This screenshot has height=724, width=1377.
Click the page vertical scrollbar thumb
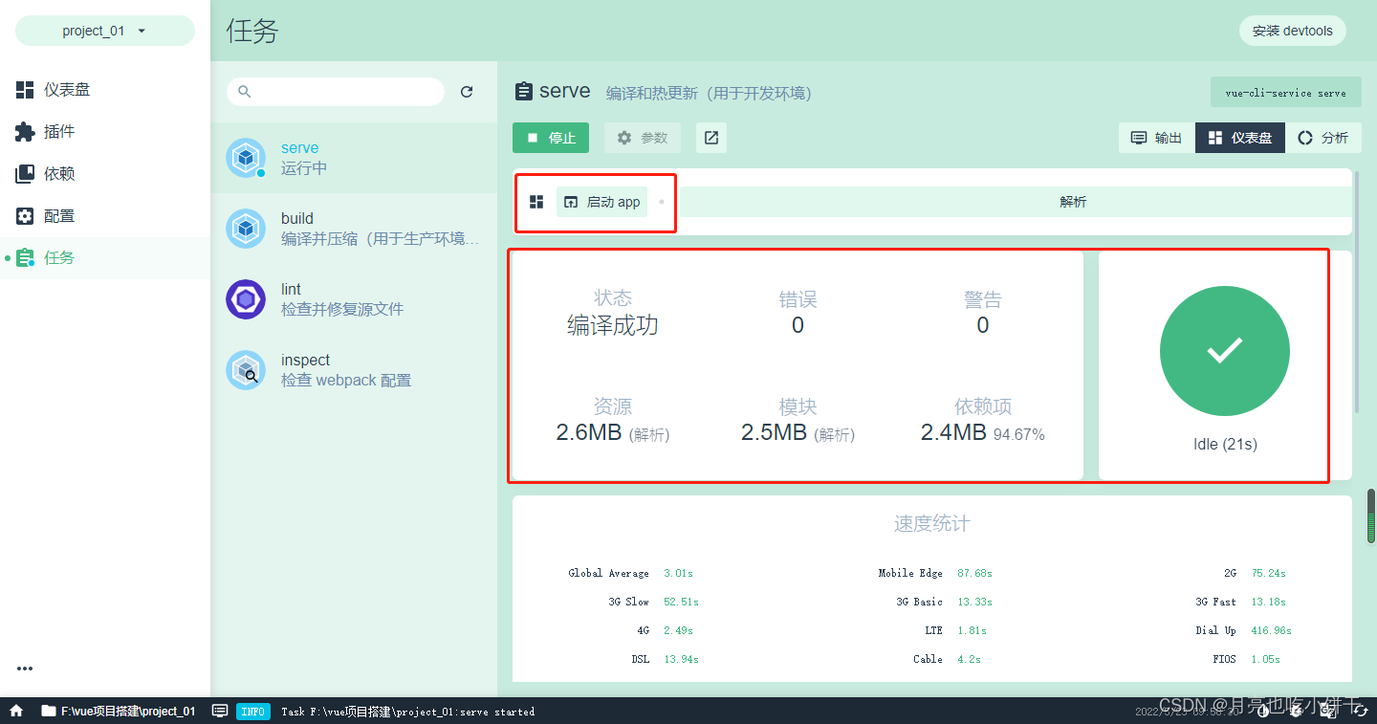tap(1371, 516)
